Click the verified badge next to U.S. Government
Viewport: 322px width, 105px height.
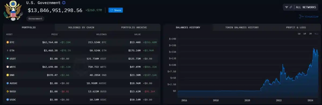coord(64,3)
